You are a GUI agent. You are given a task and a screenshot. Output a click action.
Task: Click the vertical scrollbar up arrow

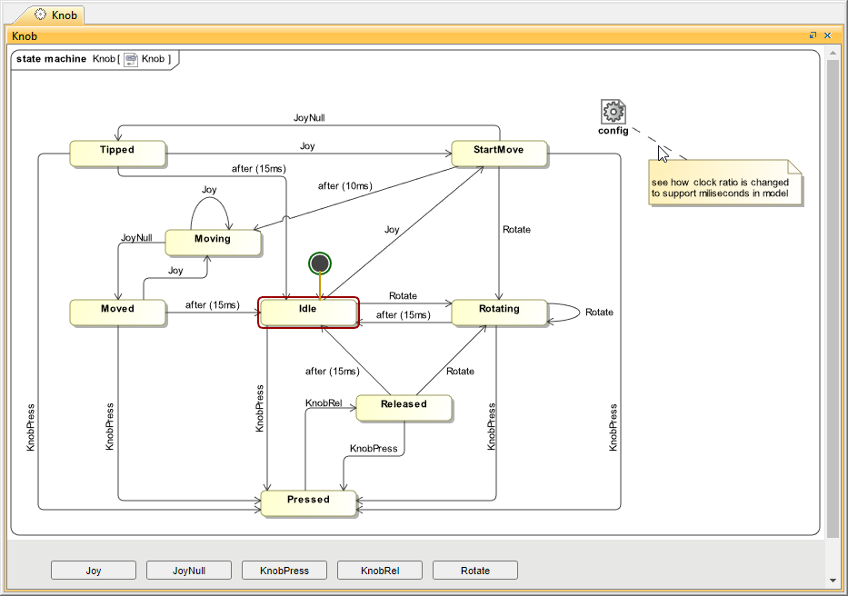click(x=833, y=52)
